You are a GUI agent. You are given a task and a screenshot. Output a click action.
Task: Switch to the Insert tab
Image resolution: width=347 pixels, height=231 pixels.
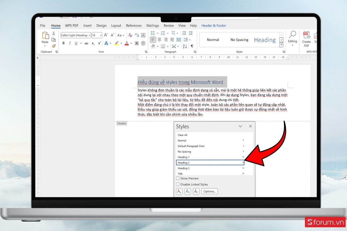(87, 25)
